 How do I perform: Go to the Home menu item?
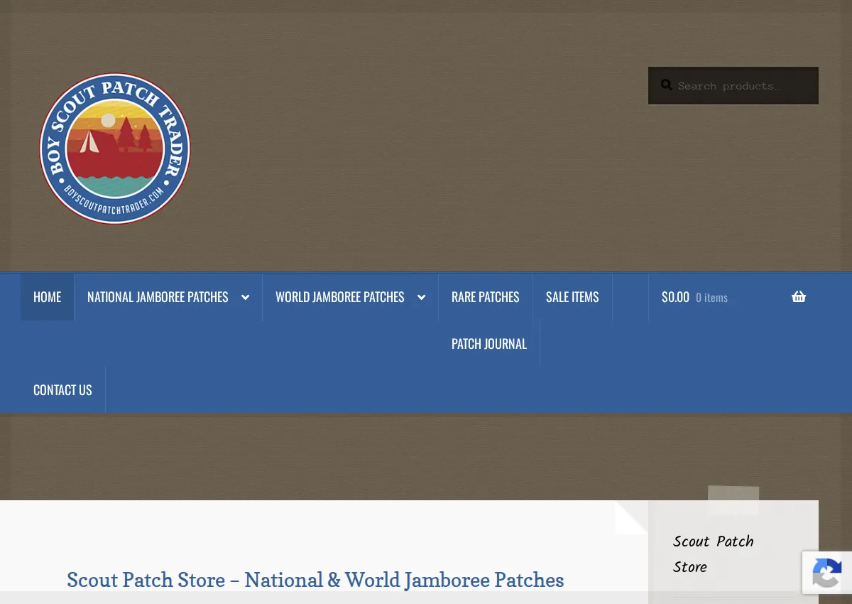point(48,297)
